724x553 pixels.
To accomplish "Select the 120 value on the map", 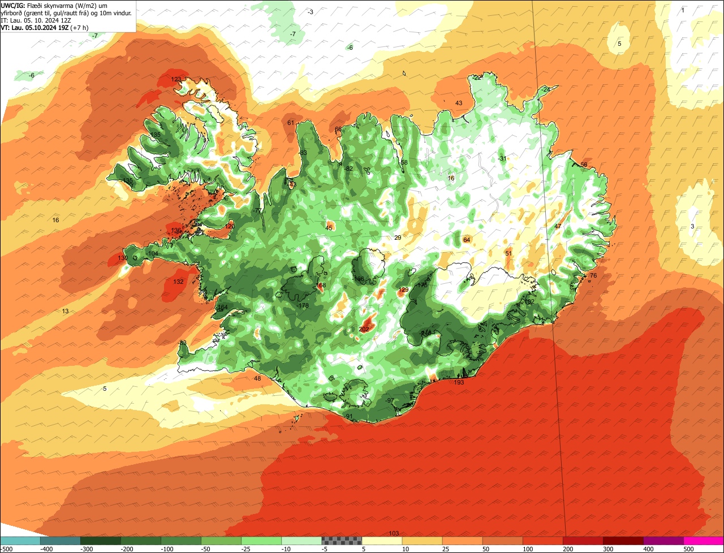I will point(230,226).
